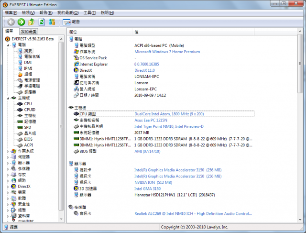This screenshot has width=306, height=233.
Task: Select 感應器 sensor icon item
Action: pyautogui.click(x=20, y=92)
